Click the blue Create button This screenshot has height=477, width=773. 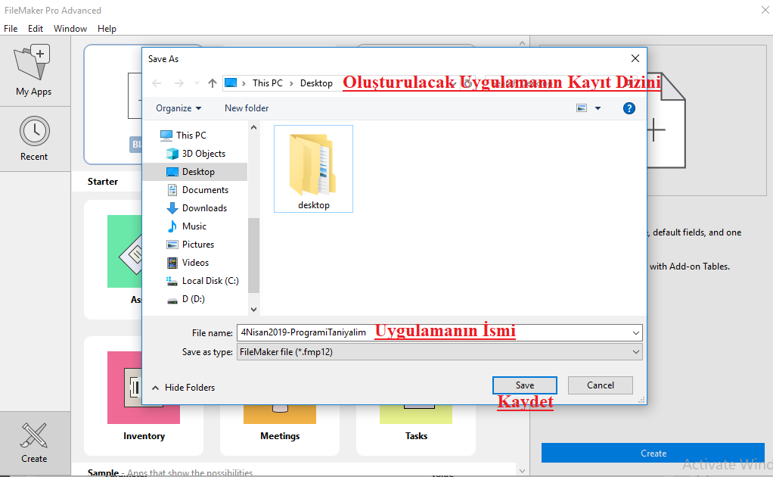pyautogui.click(x=653, y=453)
